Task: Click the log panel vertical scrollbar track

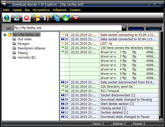Action: (161, 74)
